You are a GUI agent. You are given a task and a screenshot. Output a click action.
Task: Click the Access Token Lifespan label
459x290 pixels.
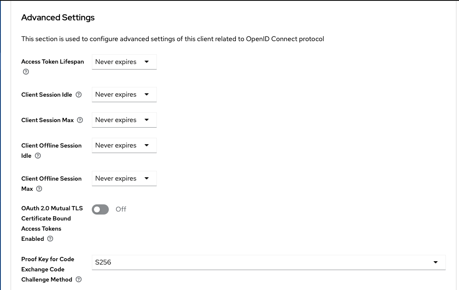point(53,61)
